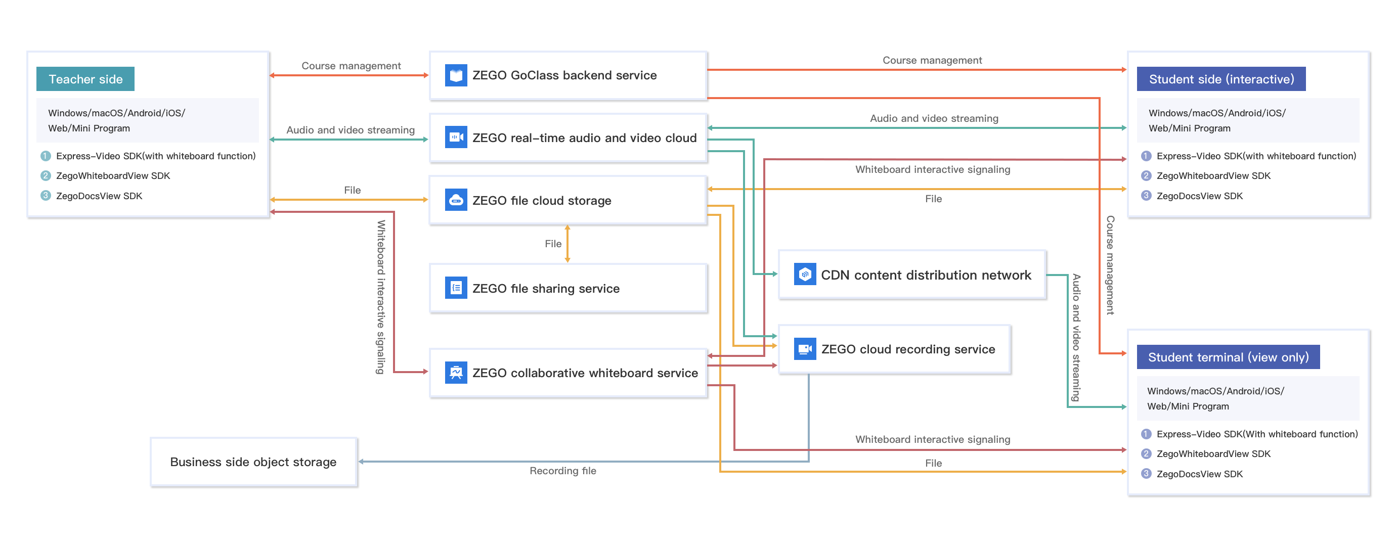Click number 2 bullet in Student side (interactive) list
Viewport: 1396px width, 546px height.
click(x=1146, y=175)
